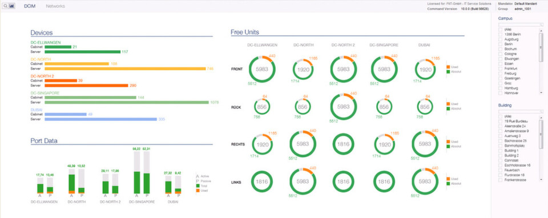Select the chart view icon in top bar

pos(12,6)
